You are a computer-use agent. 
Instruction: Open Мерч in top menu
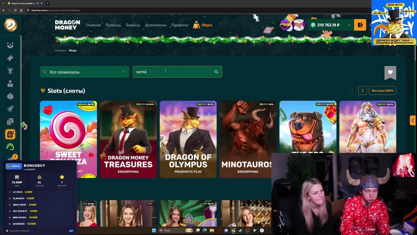click(207, 25)
